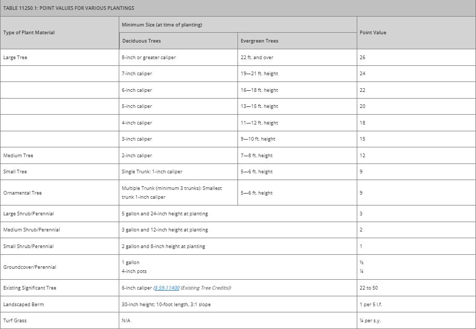Click the table title 'TABLE 11250.1'
476x329 pixels.
point(68,8)
